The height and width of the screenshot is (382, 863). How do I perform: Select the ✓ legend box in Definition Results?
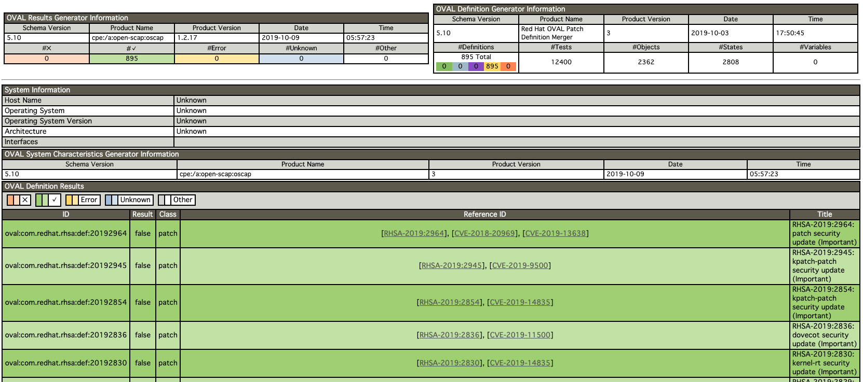(54, 200)
